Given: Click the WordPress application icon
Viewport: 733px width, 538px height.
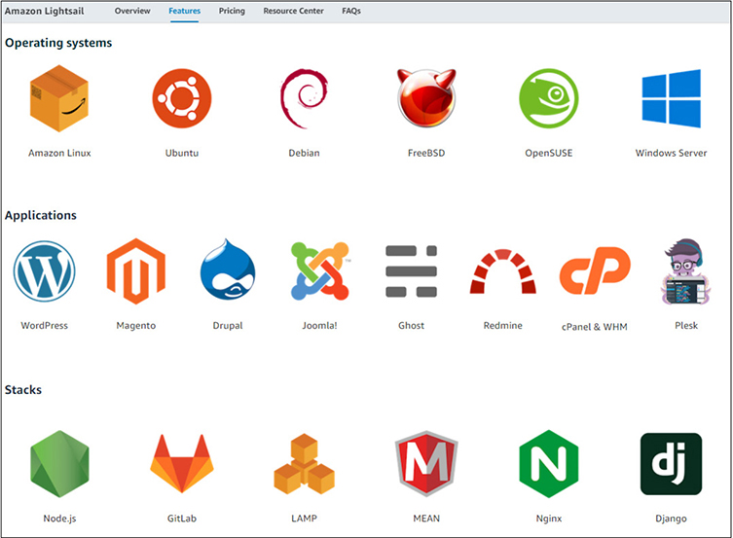Looking at the screenshot, I should (44, 271).
